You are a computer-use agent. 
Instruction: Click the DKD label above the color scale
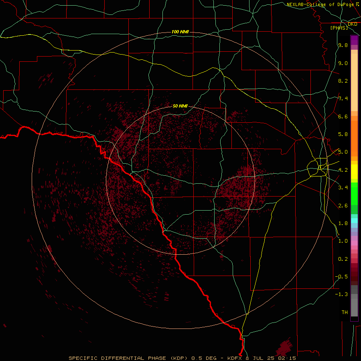(x=352, y=24)
